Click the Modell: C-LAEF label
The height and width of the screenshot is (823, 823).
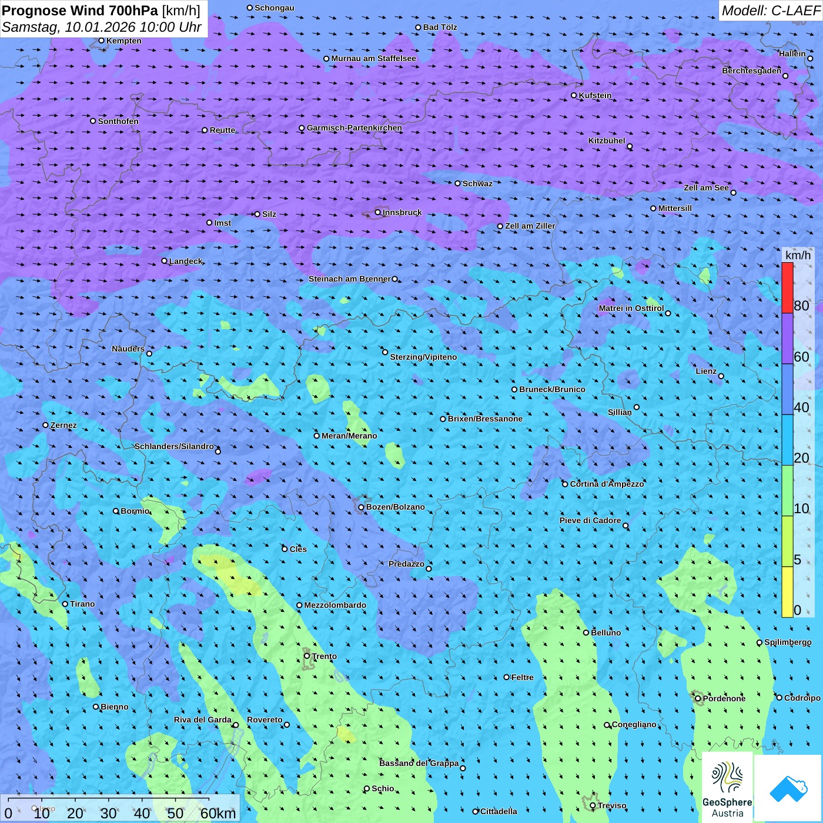[x=770, y=11]
